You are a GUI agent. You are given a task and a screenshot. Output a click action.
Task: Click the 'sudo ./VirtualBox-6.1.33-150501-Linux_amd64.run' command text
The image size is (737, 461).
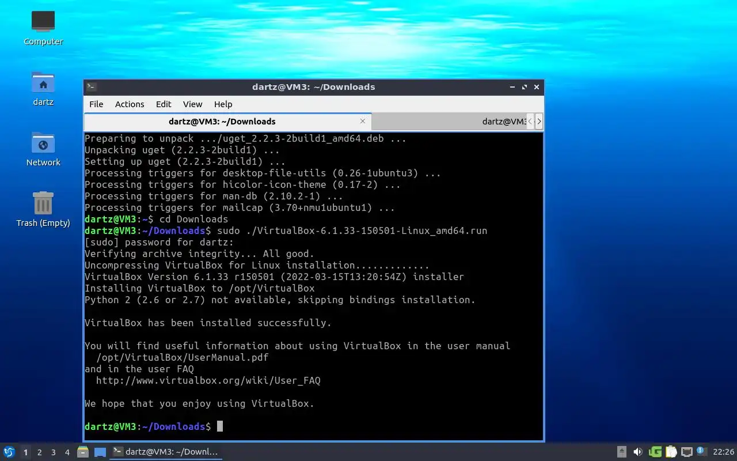point(352,231)
